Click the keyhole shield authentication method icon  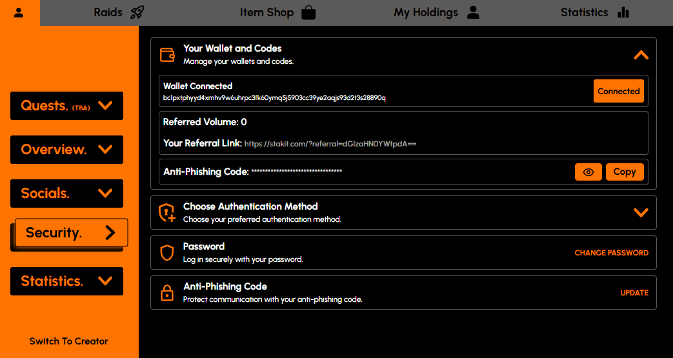[x=167, y=213]
